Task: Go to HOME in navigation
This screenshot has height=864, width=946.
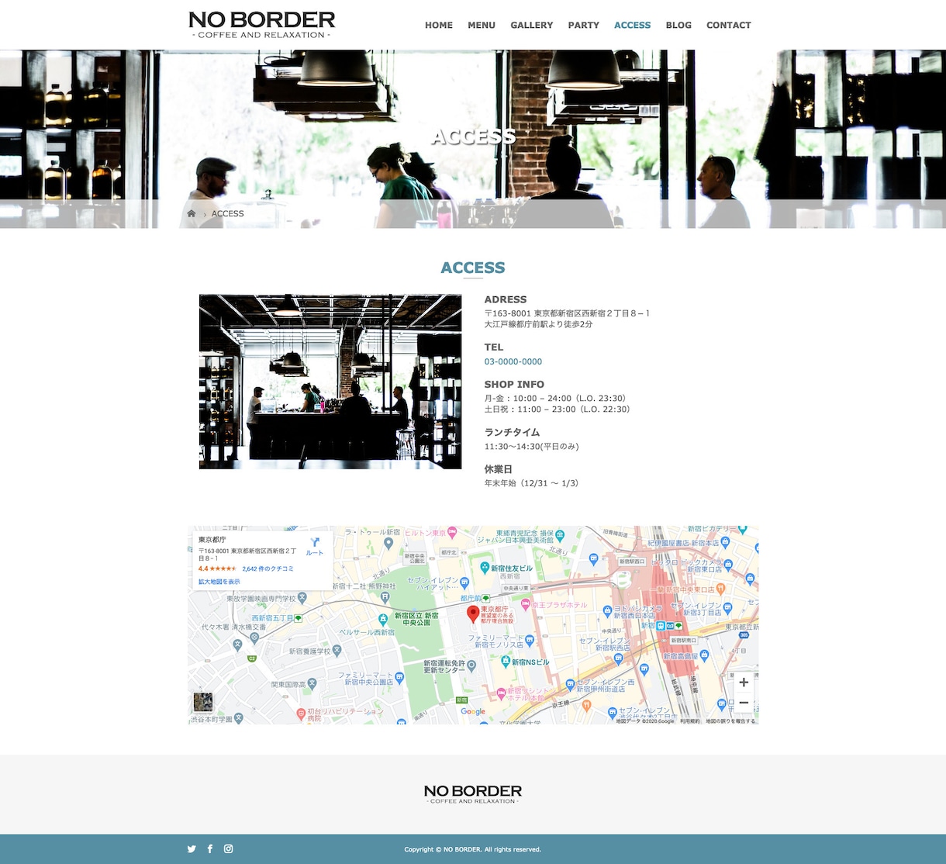Action: tap(439, 25)
